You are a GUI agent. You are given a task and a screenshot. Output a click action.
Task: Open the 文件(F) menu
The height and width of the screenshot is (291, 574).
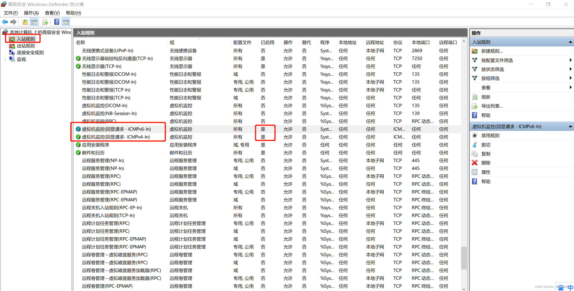click(11, 13)
